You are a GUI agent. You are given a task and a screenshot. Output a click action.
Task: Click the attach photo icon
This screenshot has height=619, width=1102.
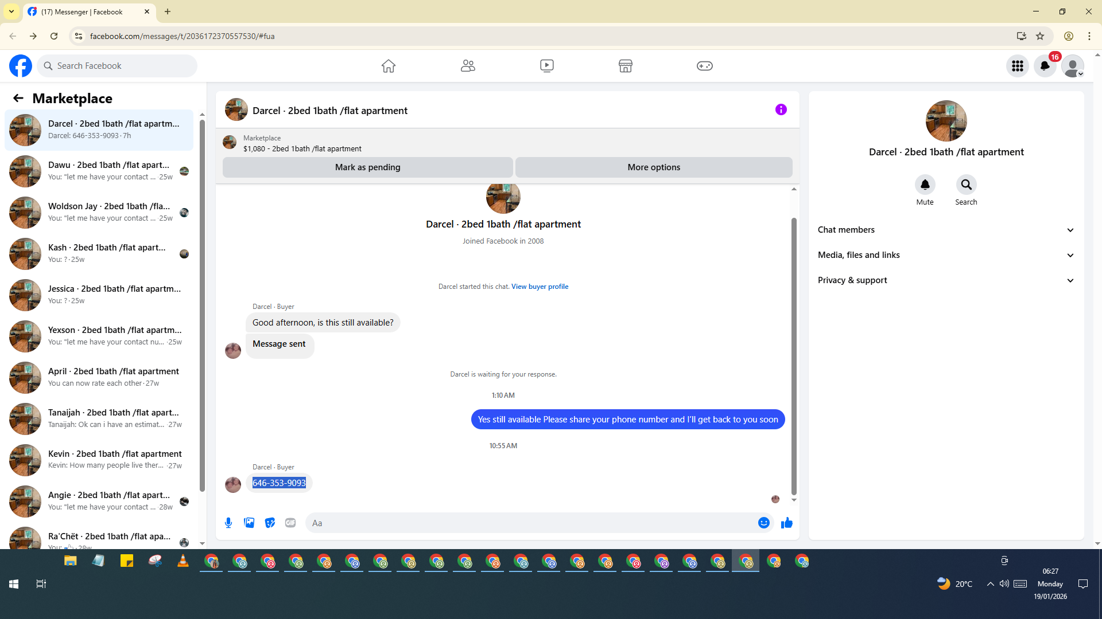coord(249,523)
